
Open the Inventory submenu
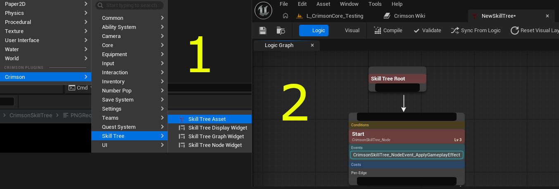coord(129,82)
